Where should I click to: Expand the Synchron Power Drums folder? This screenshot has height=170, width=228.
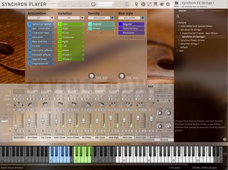click(x=179, y=40)
